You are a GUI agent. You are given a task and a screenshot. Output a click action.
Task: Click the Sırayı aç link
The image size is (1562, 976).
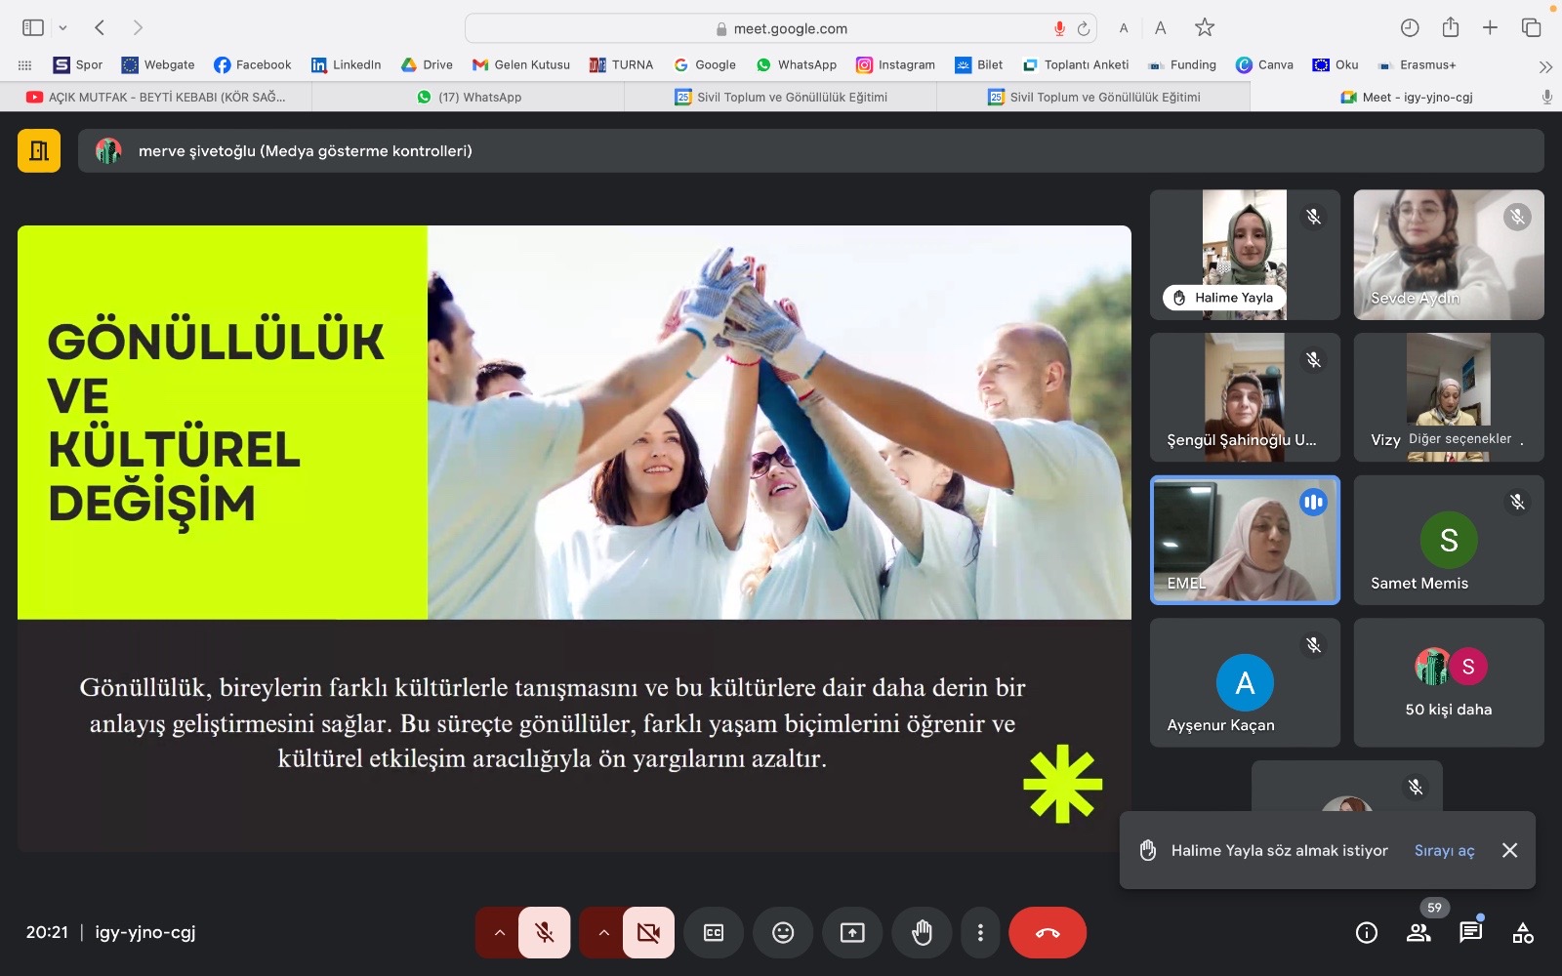1444,850
